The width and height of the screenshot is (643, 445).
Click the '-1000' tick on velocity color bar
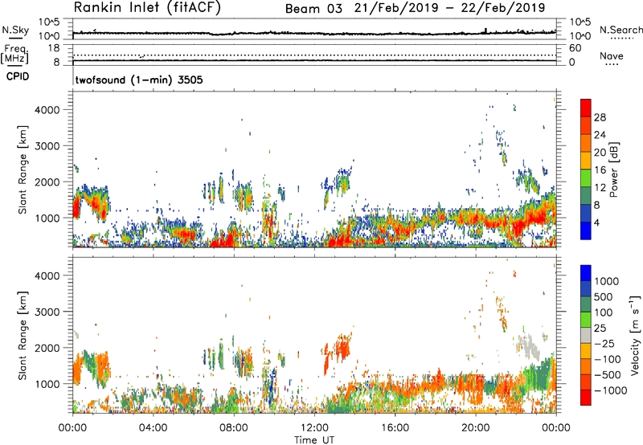pyautogui.click(x=611, y=390)
